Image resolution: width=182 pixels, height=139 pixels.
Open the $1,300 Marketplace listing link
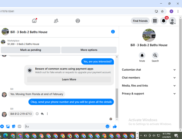point(23,44)
